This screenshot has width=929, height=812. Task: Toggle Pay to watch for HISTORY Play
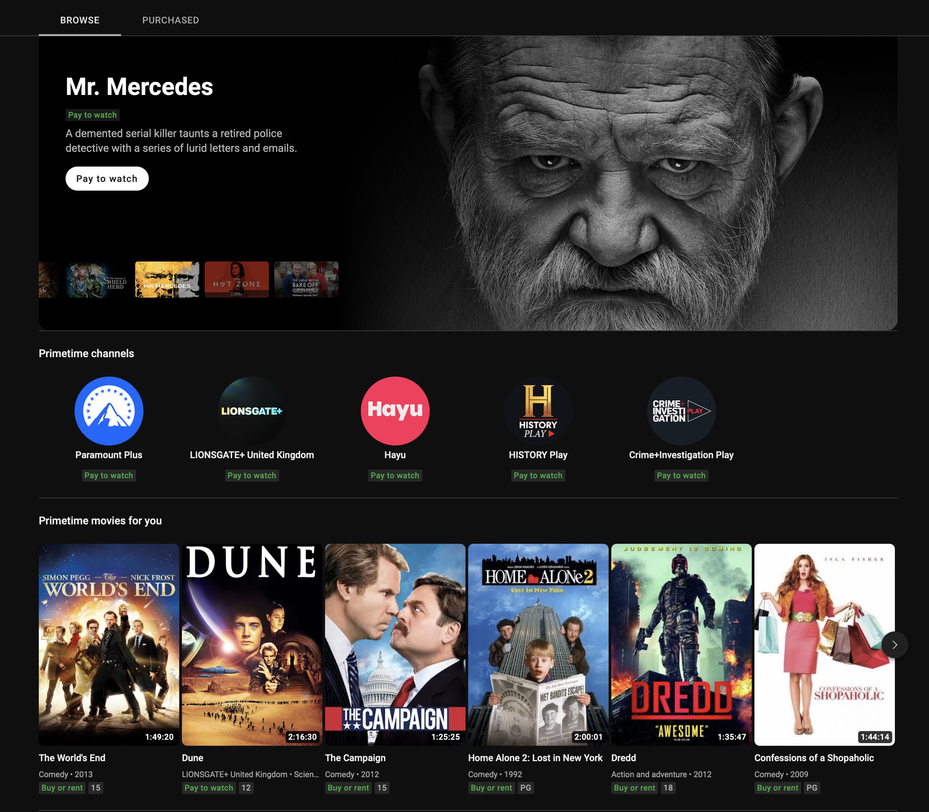click(x=538, y=475)
